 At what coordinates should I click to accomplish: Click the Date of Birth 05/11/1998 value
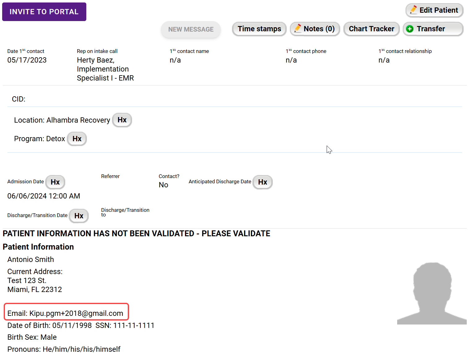[x=72, y=325]
